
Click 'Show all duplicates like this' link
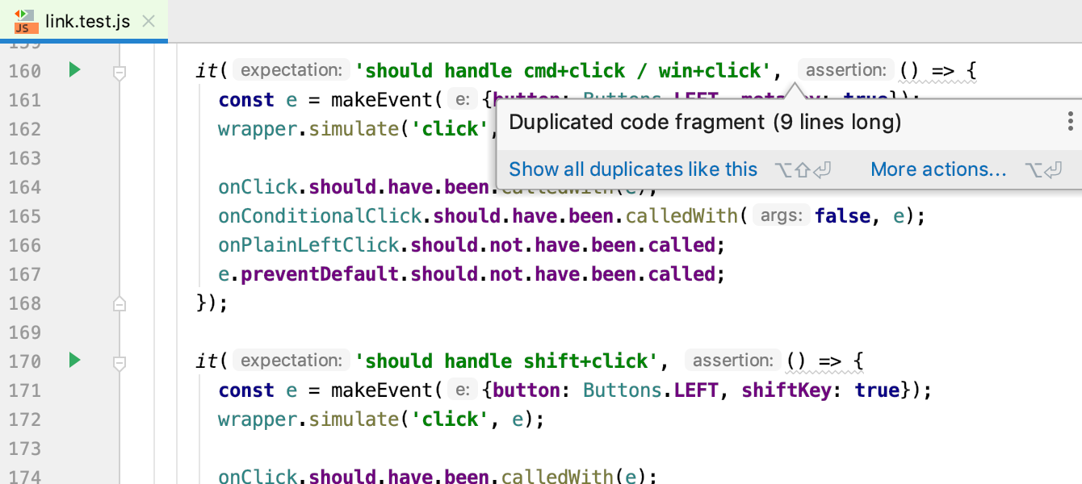point(633,169)
